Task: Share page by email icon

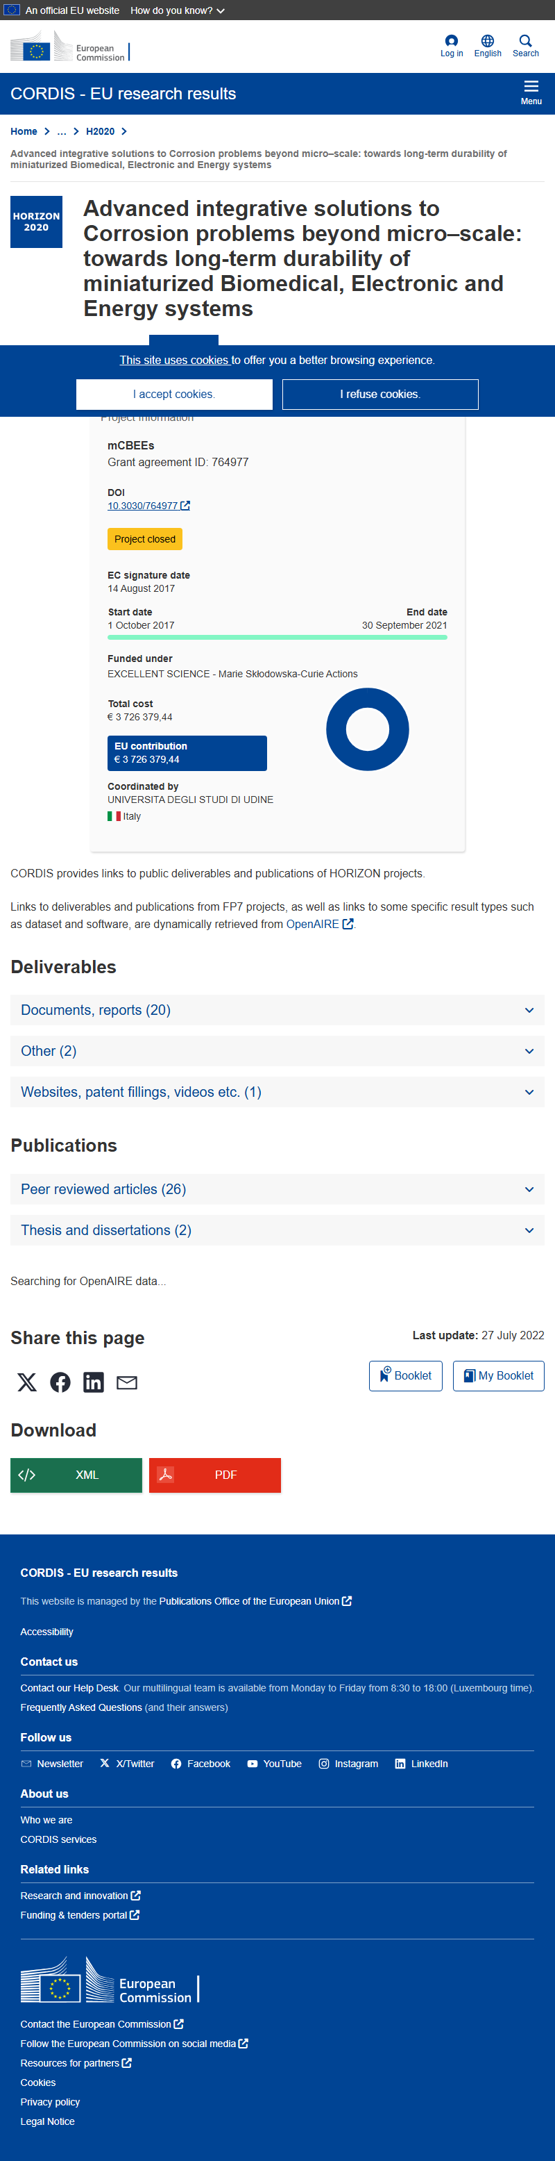Action: pos(126,1382)
